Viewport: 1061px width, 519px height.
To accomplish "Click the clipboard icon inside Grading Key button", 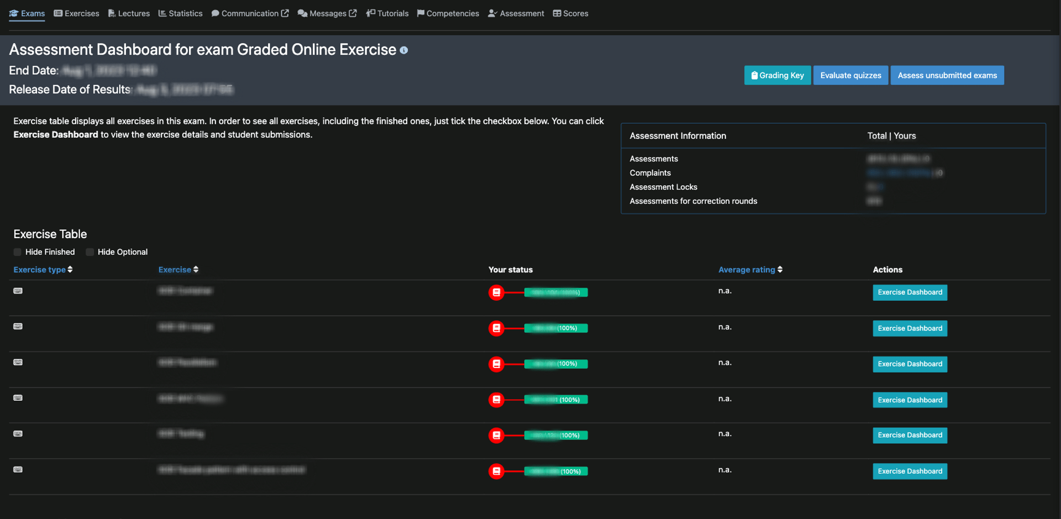I will (x=754, y=75).
